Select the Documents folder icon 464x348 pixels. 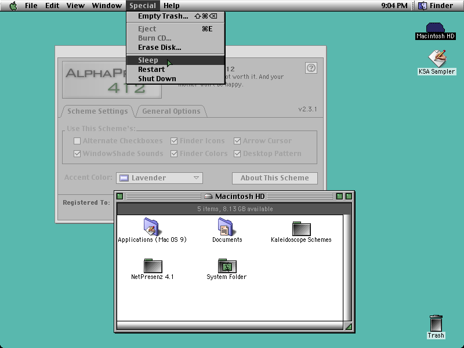point(226,227)
